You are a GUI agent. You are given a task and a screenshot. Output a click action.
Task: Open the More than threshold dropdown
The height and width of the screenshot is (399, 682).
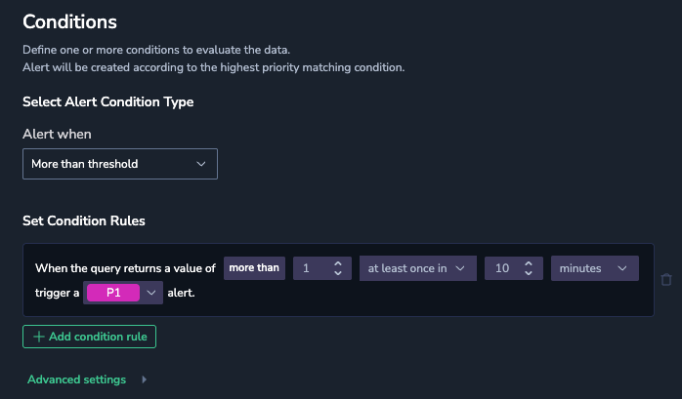click(x=120, y=164)
